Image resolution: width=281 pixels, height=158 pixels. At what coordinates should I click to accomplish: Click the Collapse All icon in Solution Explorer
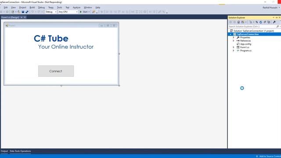265,22
